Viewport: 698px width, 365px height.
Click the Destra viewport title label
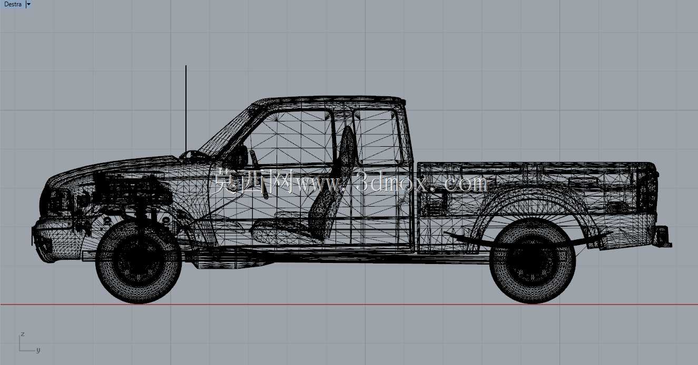coord(13,4)
